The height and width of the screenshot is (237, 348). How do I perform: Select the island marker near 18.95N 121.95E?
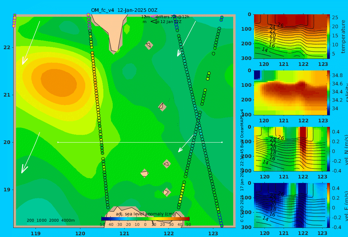[166, 192]
